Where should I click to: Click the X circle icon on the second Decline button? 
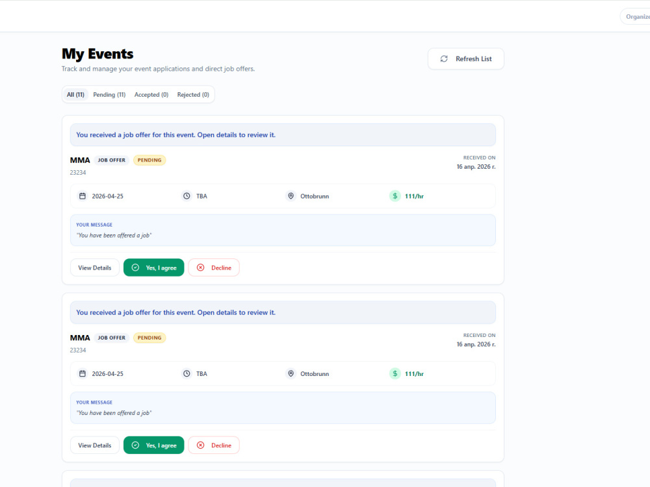[201, 445]
